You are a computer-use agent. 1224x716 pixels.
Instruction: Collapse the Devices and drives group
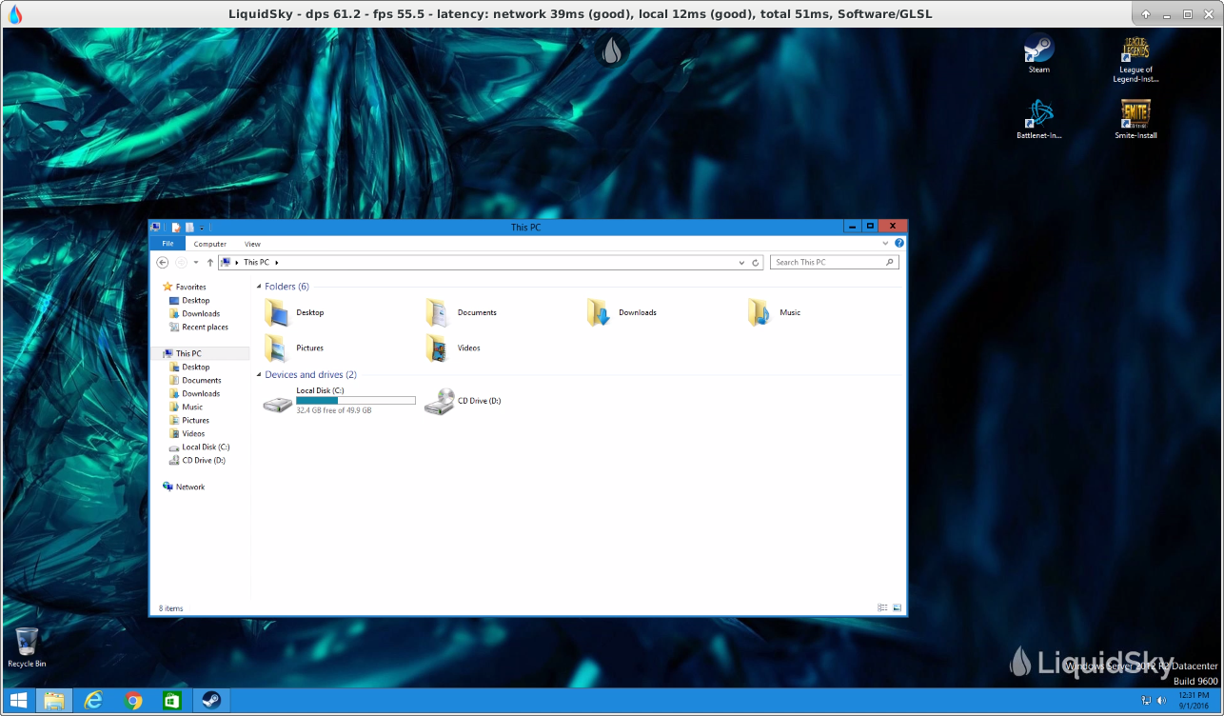click(x=259, y=375)
